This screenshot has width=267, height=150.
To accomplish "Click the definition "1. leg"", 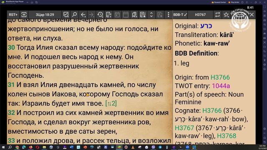I will point(182,63).
